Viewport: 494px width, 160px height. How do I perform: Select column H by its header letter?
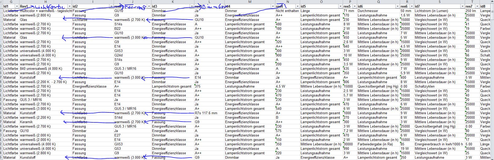point(46,2)
